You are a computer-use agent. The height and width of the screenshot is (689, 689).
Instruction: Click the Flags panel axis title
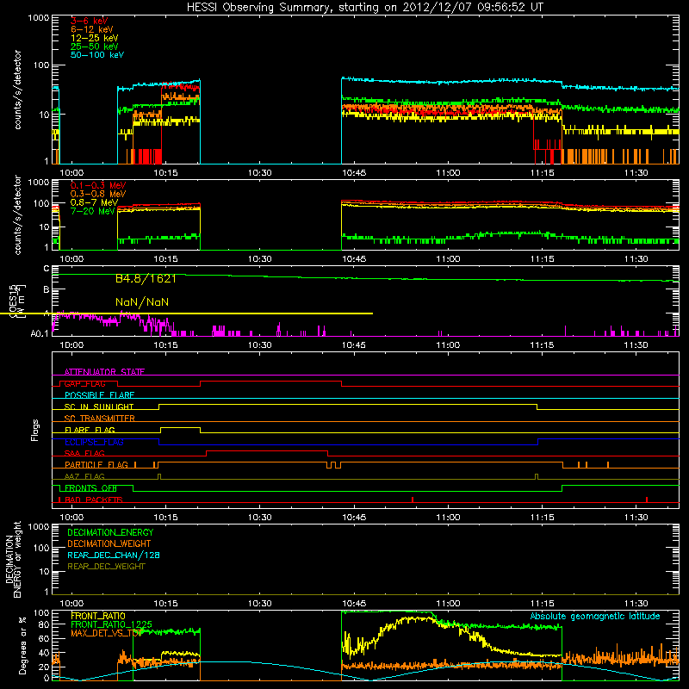click(35, 430)
